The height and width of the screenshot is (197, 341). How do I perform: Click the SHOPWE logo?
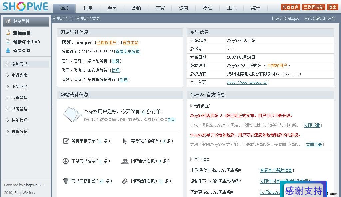click(25, 6)
